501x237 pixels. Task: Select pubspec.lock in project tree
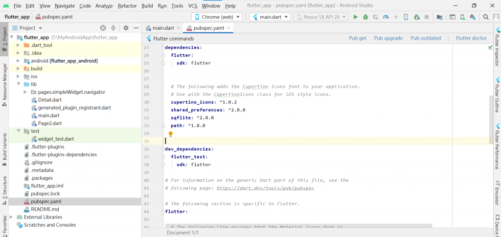(x=46, y=194)
